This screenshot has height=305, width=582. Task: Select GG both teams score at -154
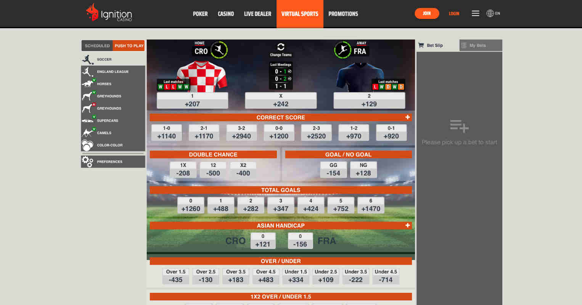tap(333, 170)
